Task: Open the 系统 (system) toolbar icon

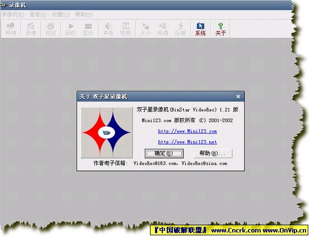Action: [x=200, y=29]
